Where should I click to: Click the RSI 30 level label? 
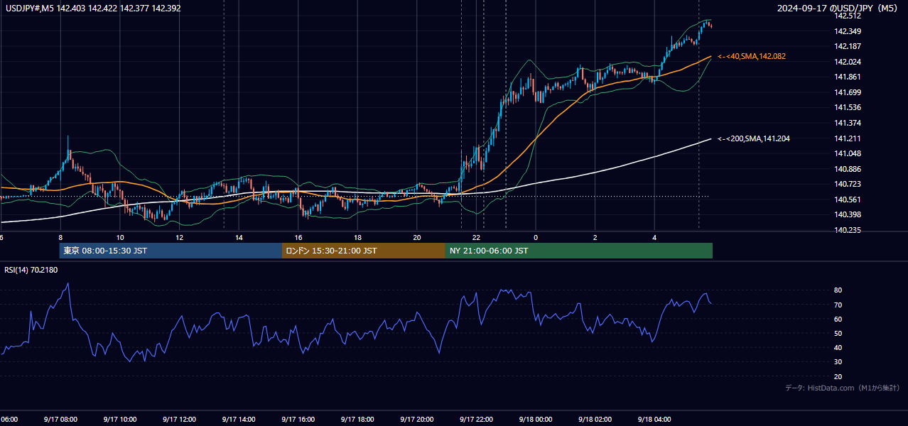coord(838,361)
